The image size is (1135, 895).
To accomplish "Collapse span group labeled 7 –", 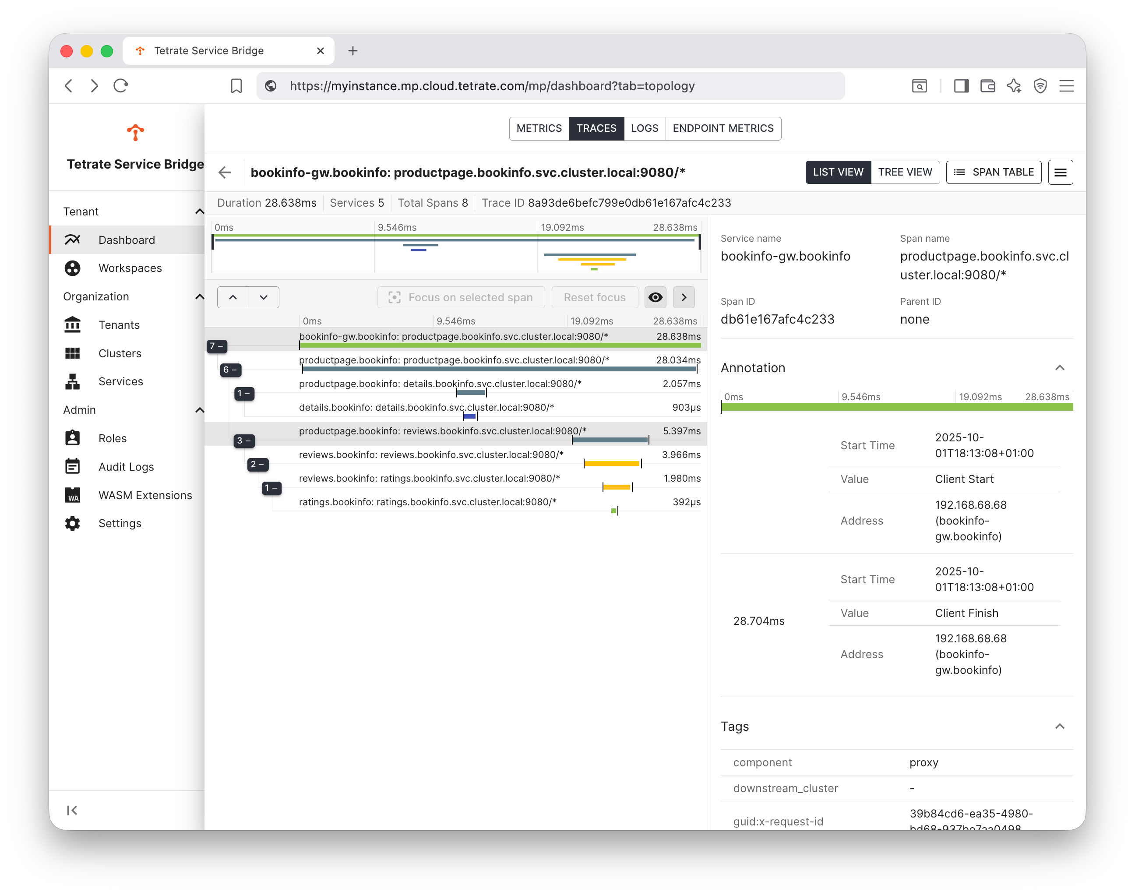I will 216,346.
